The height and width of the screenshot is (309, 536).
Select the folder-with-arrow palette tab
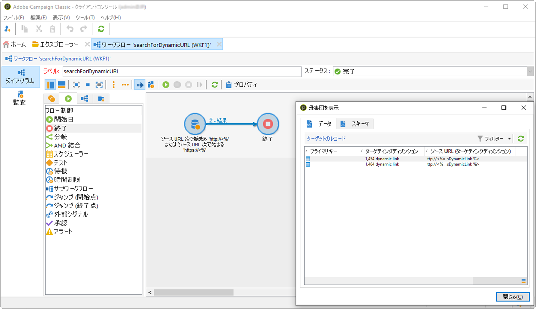(x=101, y=99)
